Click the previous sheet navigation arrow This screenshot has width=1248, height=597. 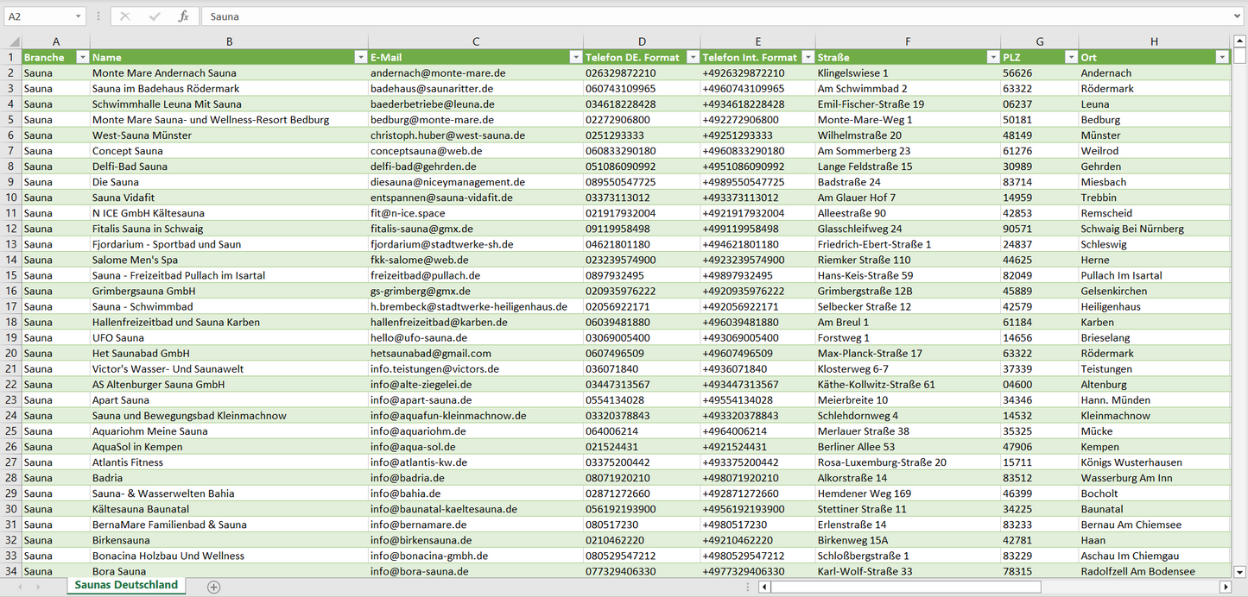coord(19,587)
